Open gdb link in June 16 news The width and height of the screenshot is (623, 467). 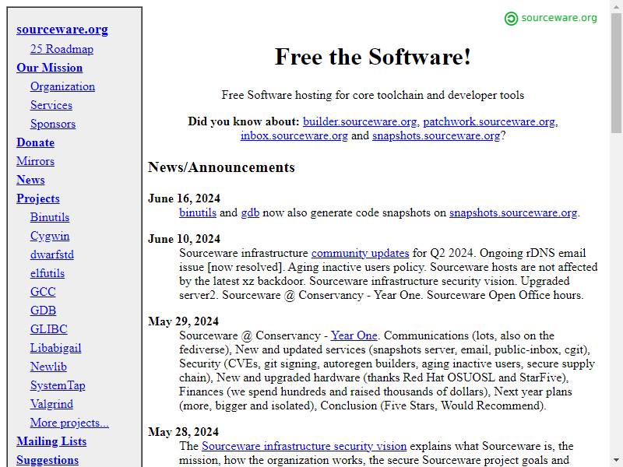(x=250, y=212)
